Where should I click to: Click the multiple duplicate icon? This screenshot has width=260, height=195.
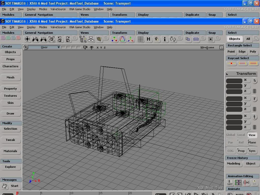[x=196, y=39]
